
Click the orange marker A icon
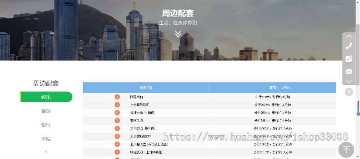click(117, 97)
